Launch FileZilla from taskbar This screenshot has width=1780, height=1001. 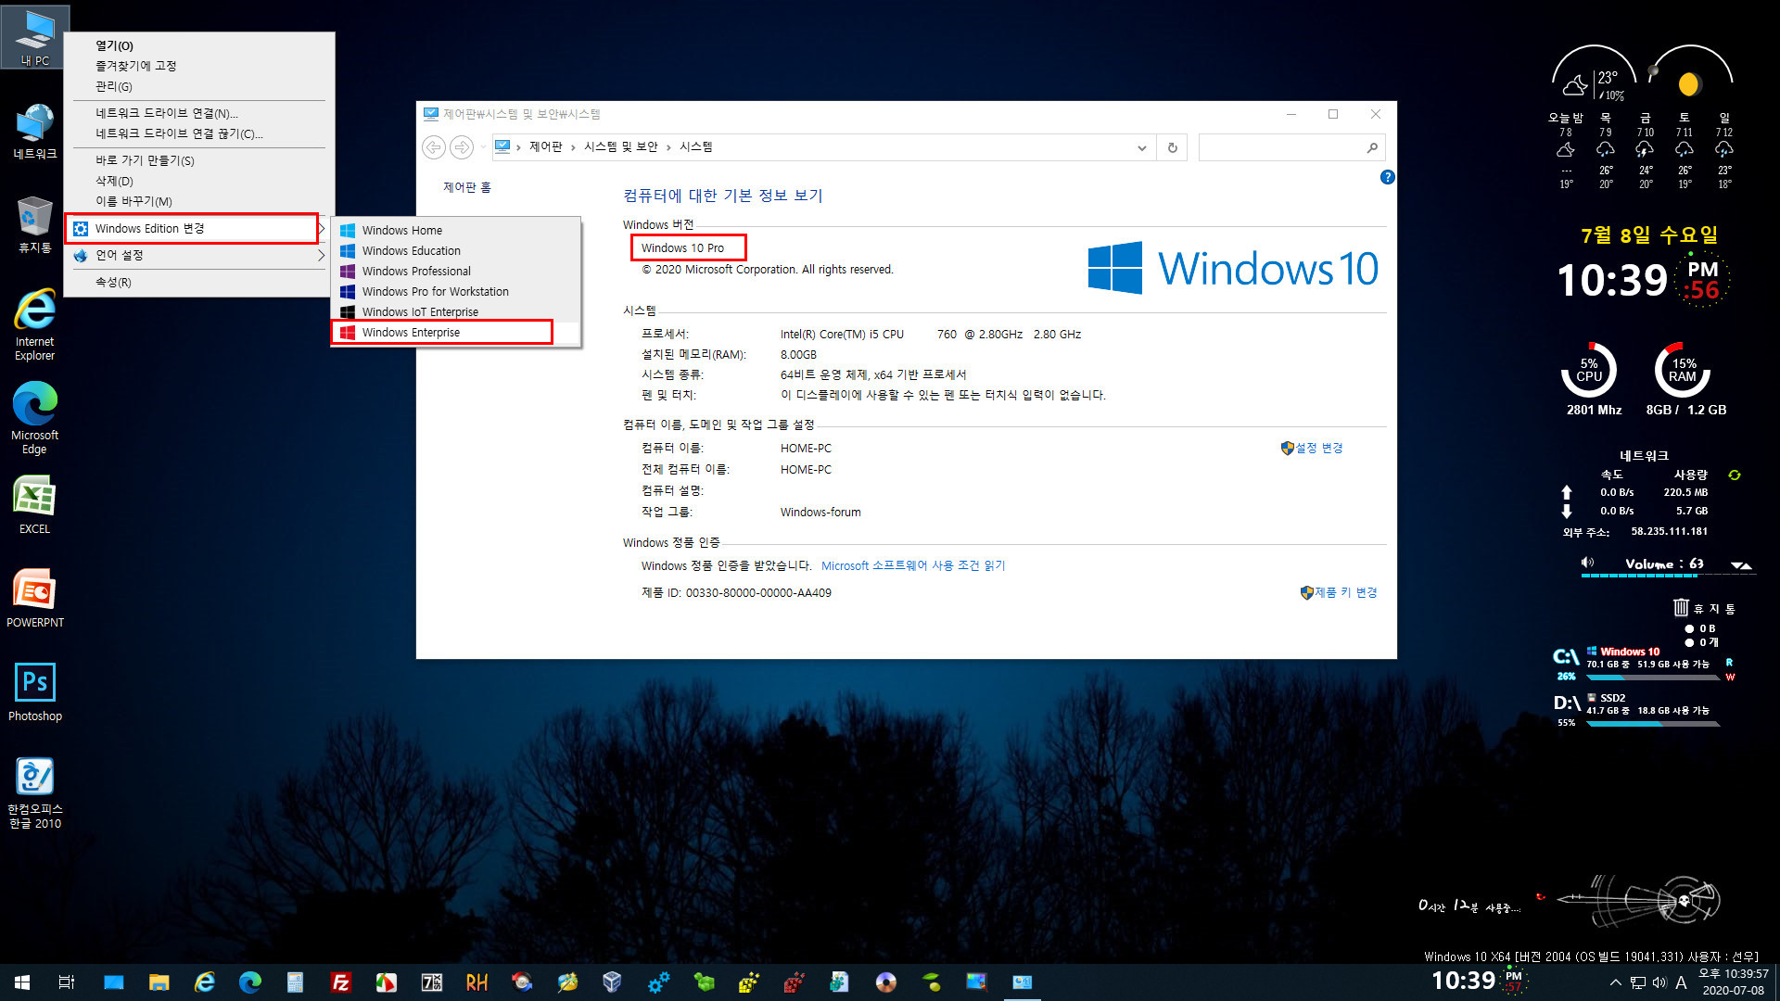click(x=341, y=982)
